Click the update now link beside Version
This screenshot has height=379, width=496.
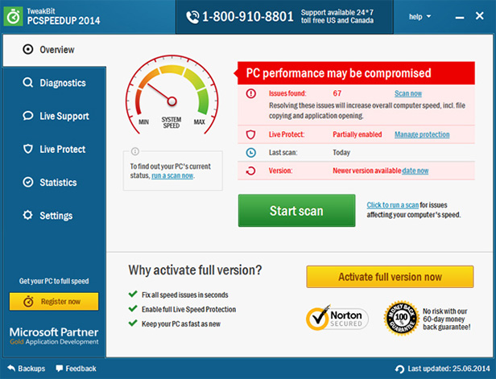[415, 171]
